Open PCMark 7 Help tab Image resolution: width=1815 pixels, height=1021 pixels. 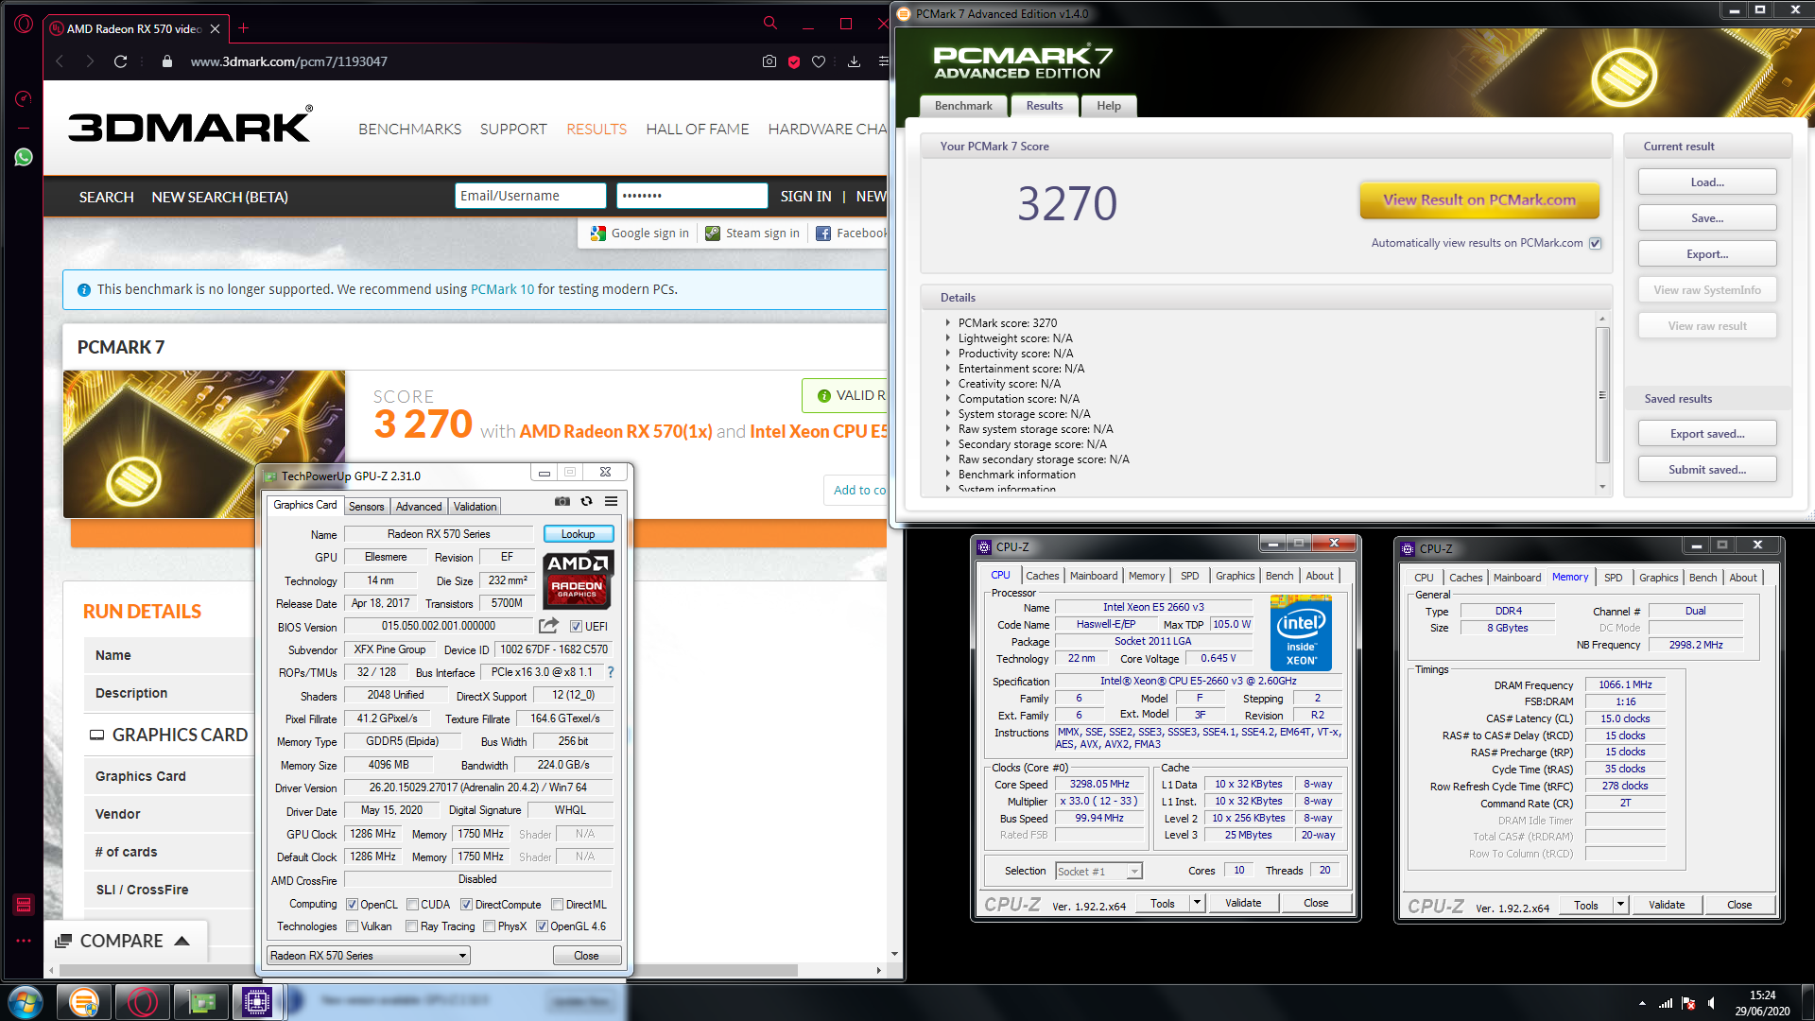1109,106
